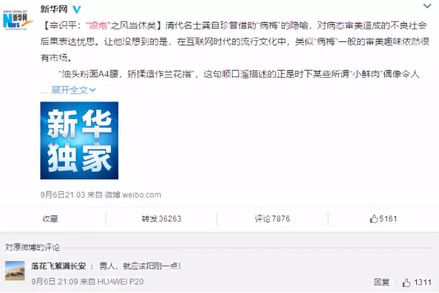Open the post options chevron menu
Screen dimensions: 439x293
click(427, 6)
